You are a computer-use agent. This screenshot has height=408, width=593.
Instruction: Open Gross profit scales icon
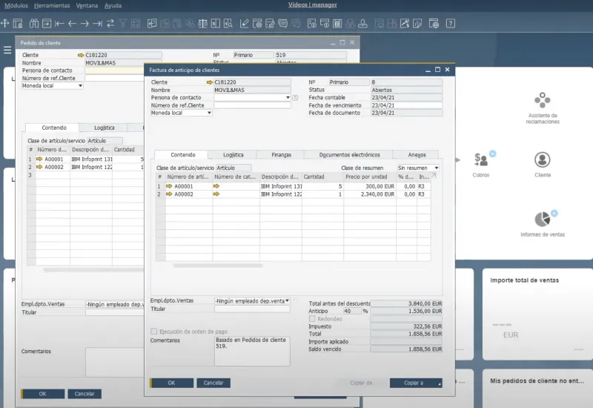(202, 24)
